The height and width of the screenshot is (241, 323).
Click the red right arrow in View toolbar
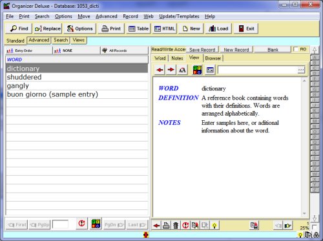point(171,70)
